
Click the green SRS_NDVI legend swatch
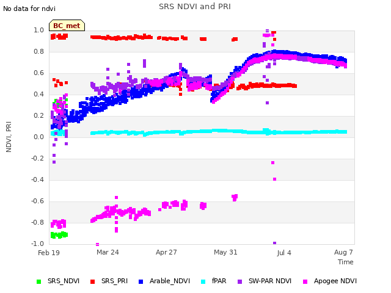point(38,281)
